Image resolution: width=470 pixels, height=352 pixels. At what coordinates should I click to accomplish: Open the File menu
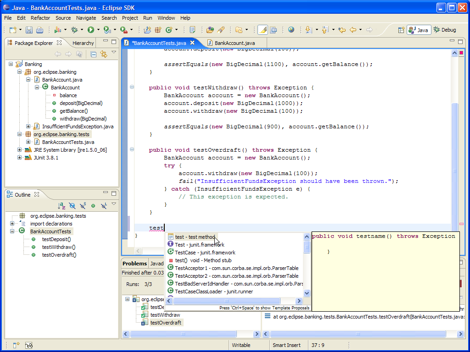[x=8, y=18]
